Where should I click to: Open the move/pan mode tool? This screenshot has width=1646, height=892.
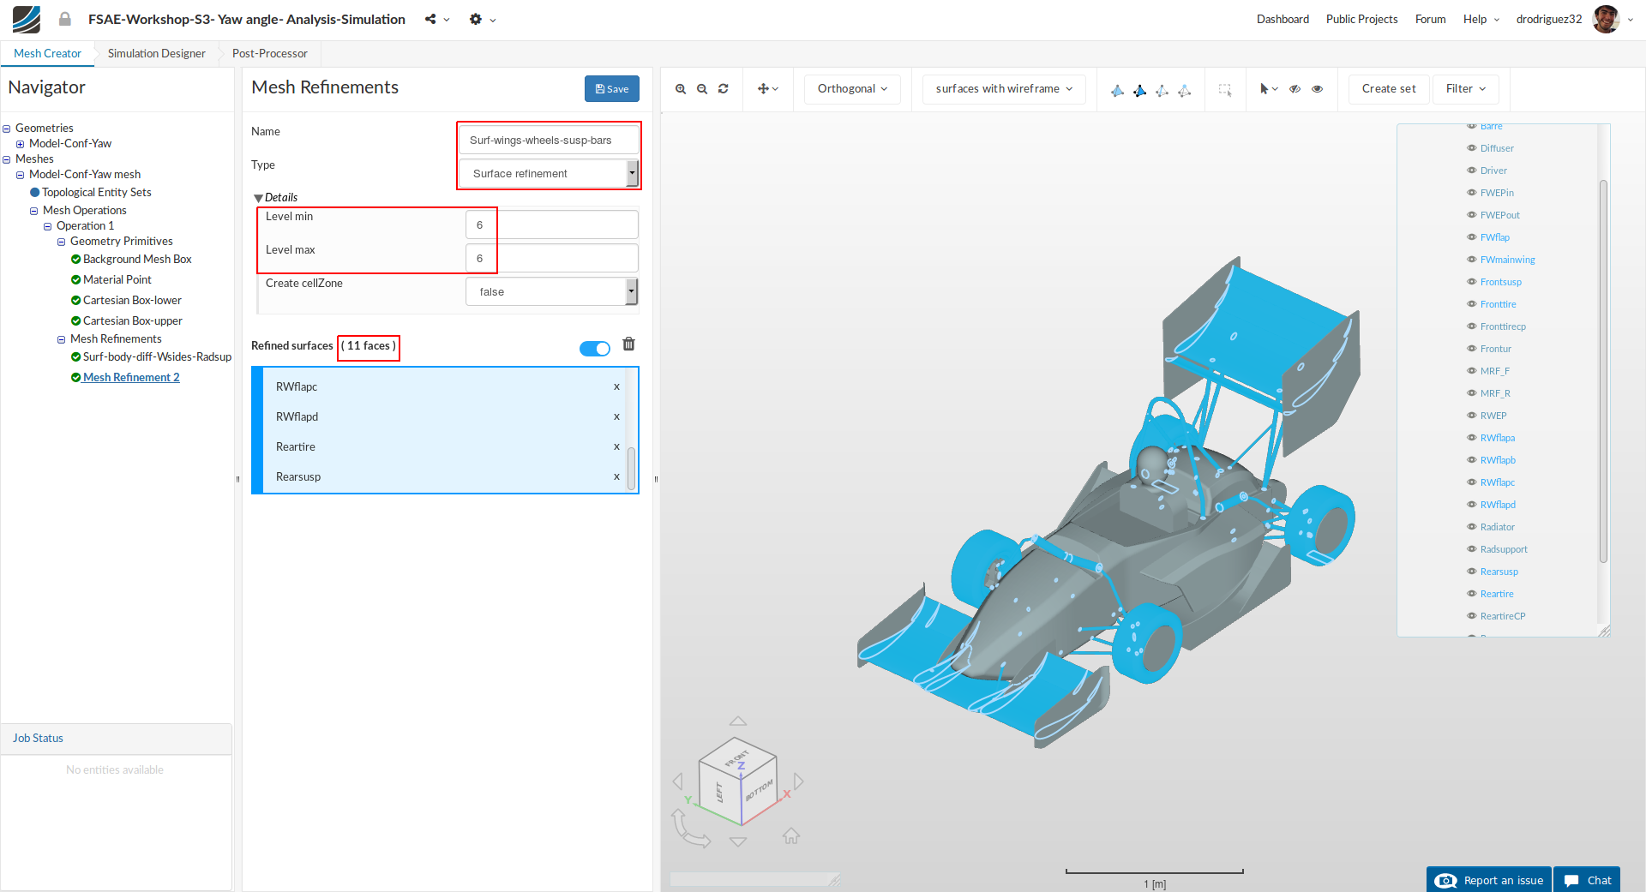[x=767, y=89]
